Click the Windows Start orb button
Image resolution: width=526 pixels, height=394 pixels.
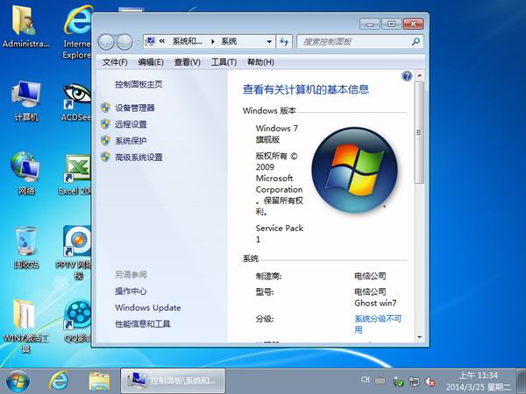point(18,380)
